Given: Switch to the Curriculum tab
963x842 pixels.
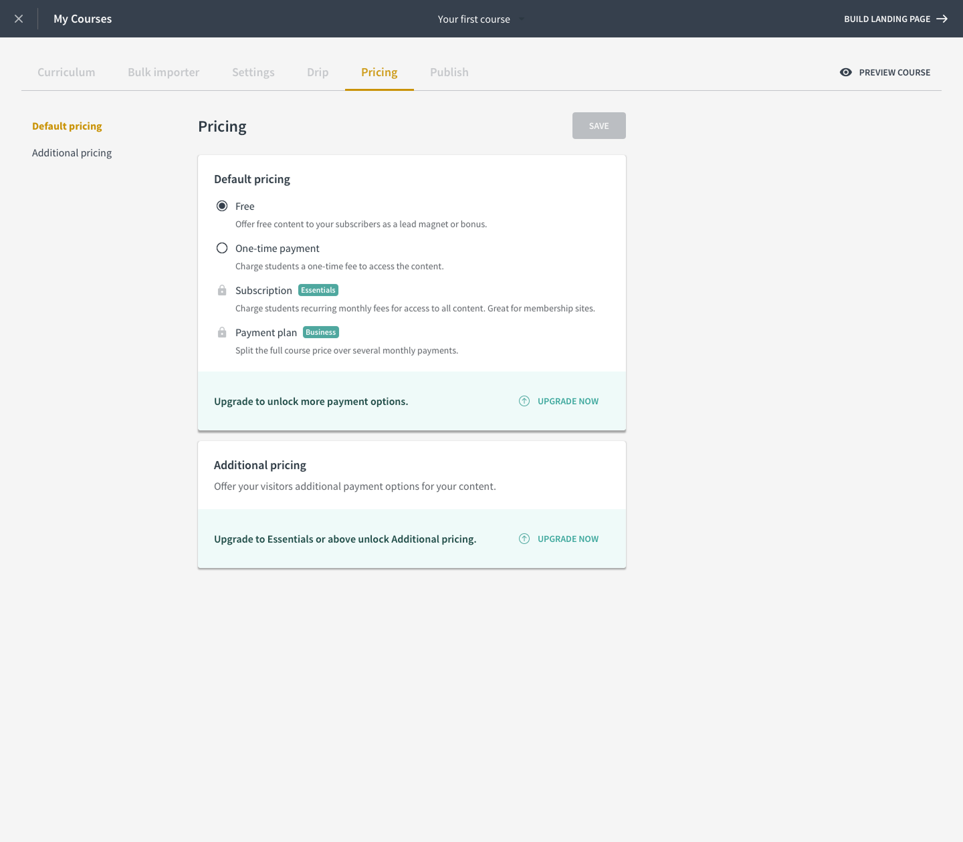Looking at the screenshot, I should 66,72.
